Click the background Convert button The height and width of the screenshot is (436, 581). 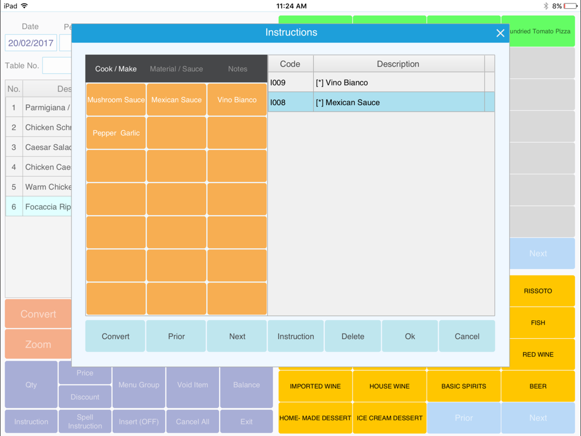pos(38,314)
